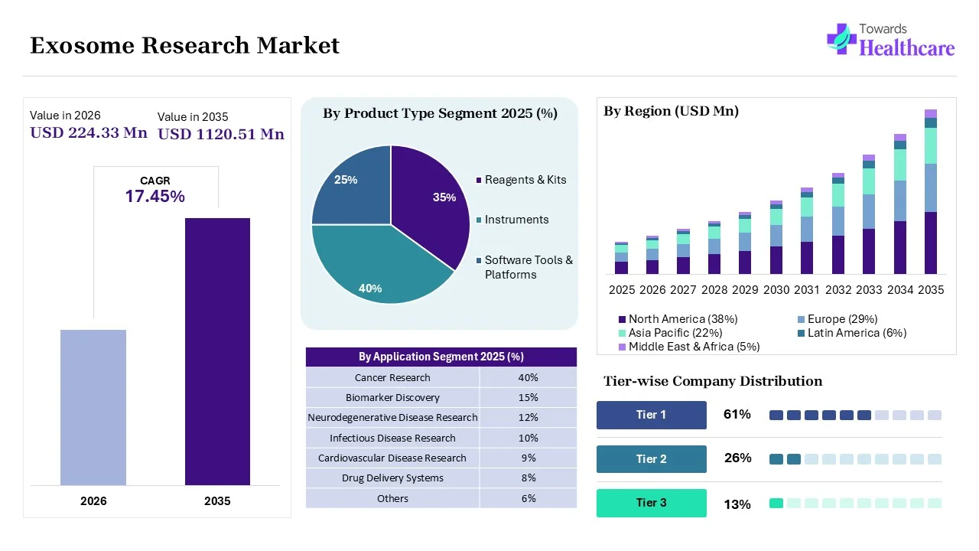Select the 2035 dark purple bar
The image size is (979, 551).
click(217, 351)
